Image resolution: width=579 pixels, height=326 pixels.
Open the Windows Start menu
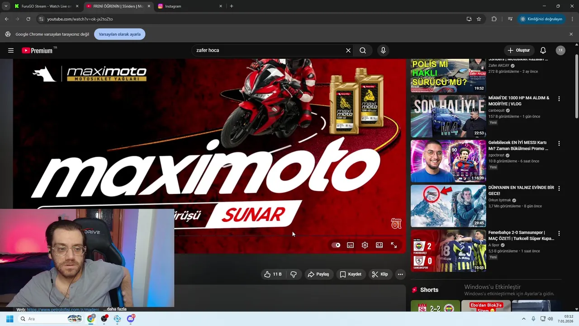(9, 319)
